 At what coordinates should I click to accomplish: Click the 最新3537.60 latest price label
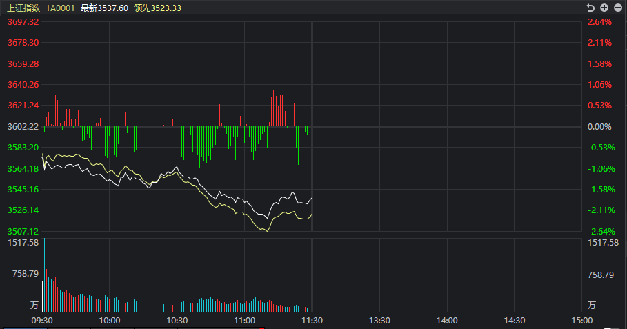[104, 8]
